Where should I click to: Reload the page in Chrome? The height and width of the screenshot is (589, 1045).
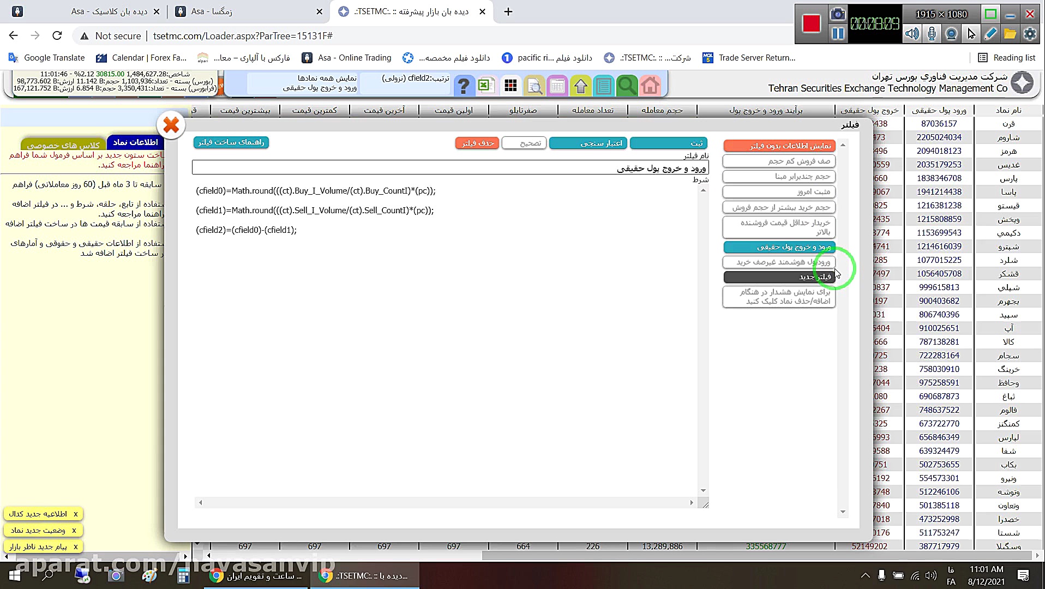click(x=57, y=36)
